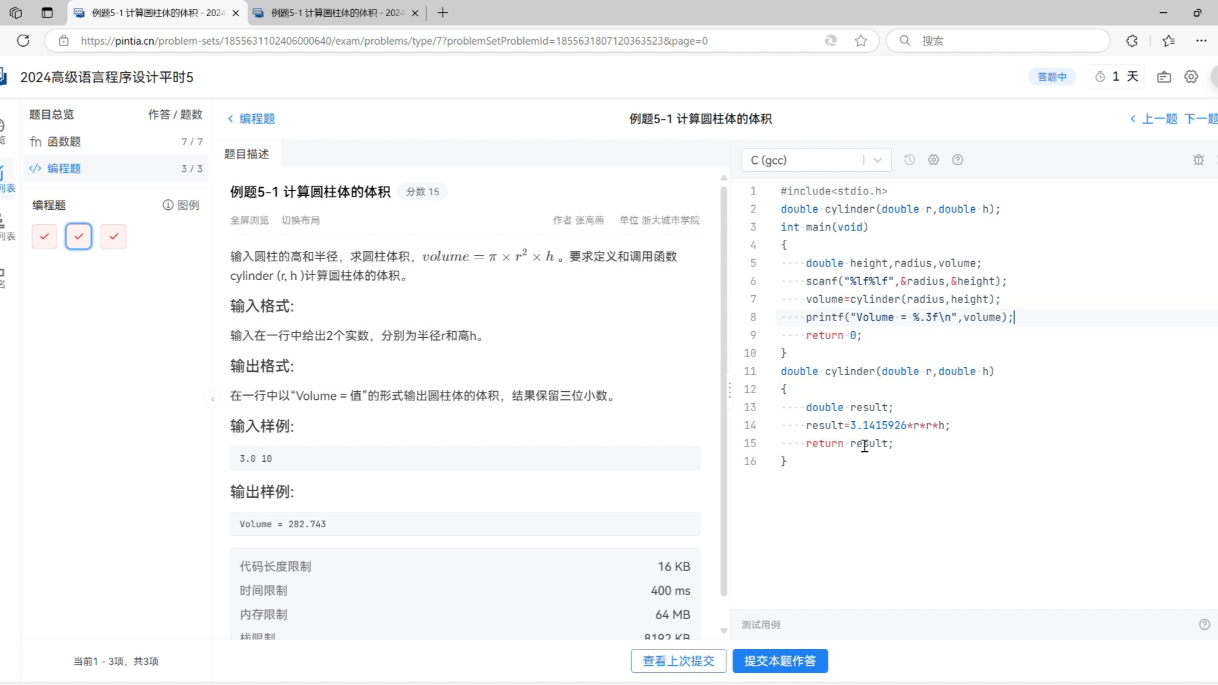Click the panel divider drag handle

pos(730,389)
